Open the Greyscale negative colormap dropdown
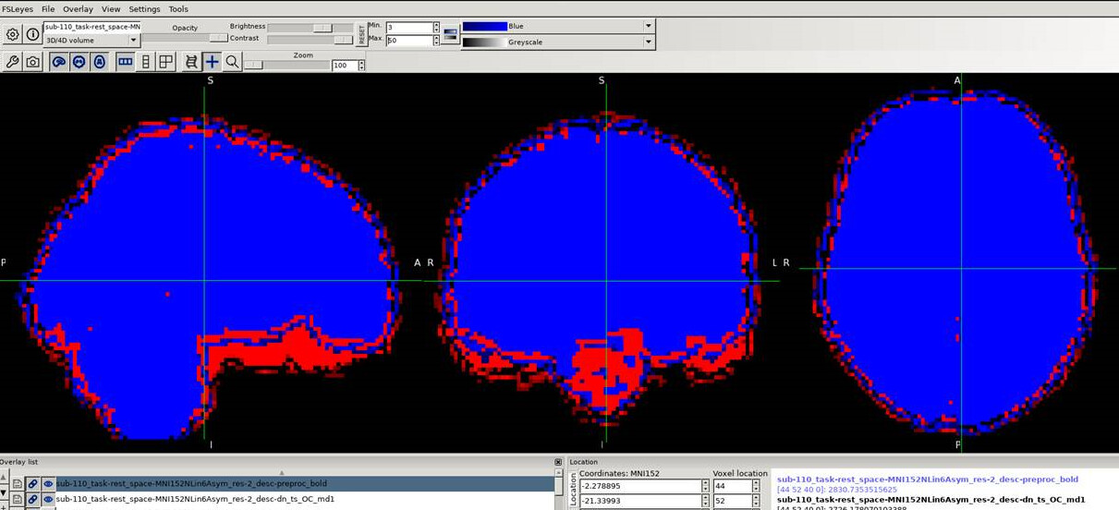This screenshot has width=1119, height=510. pos(557,42)
